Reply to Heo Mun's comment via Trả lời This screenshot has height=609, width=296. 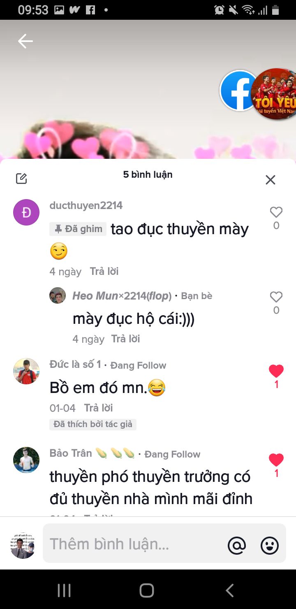pyautogui.click(x=125, y=339)
